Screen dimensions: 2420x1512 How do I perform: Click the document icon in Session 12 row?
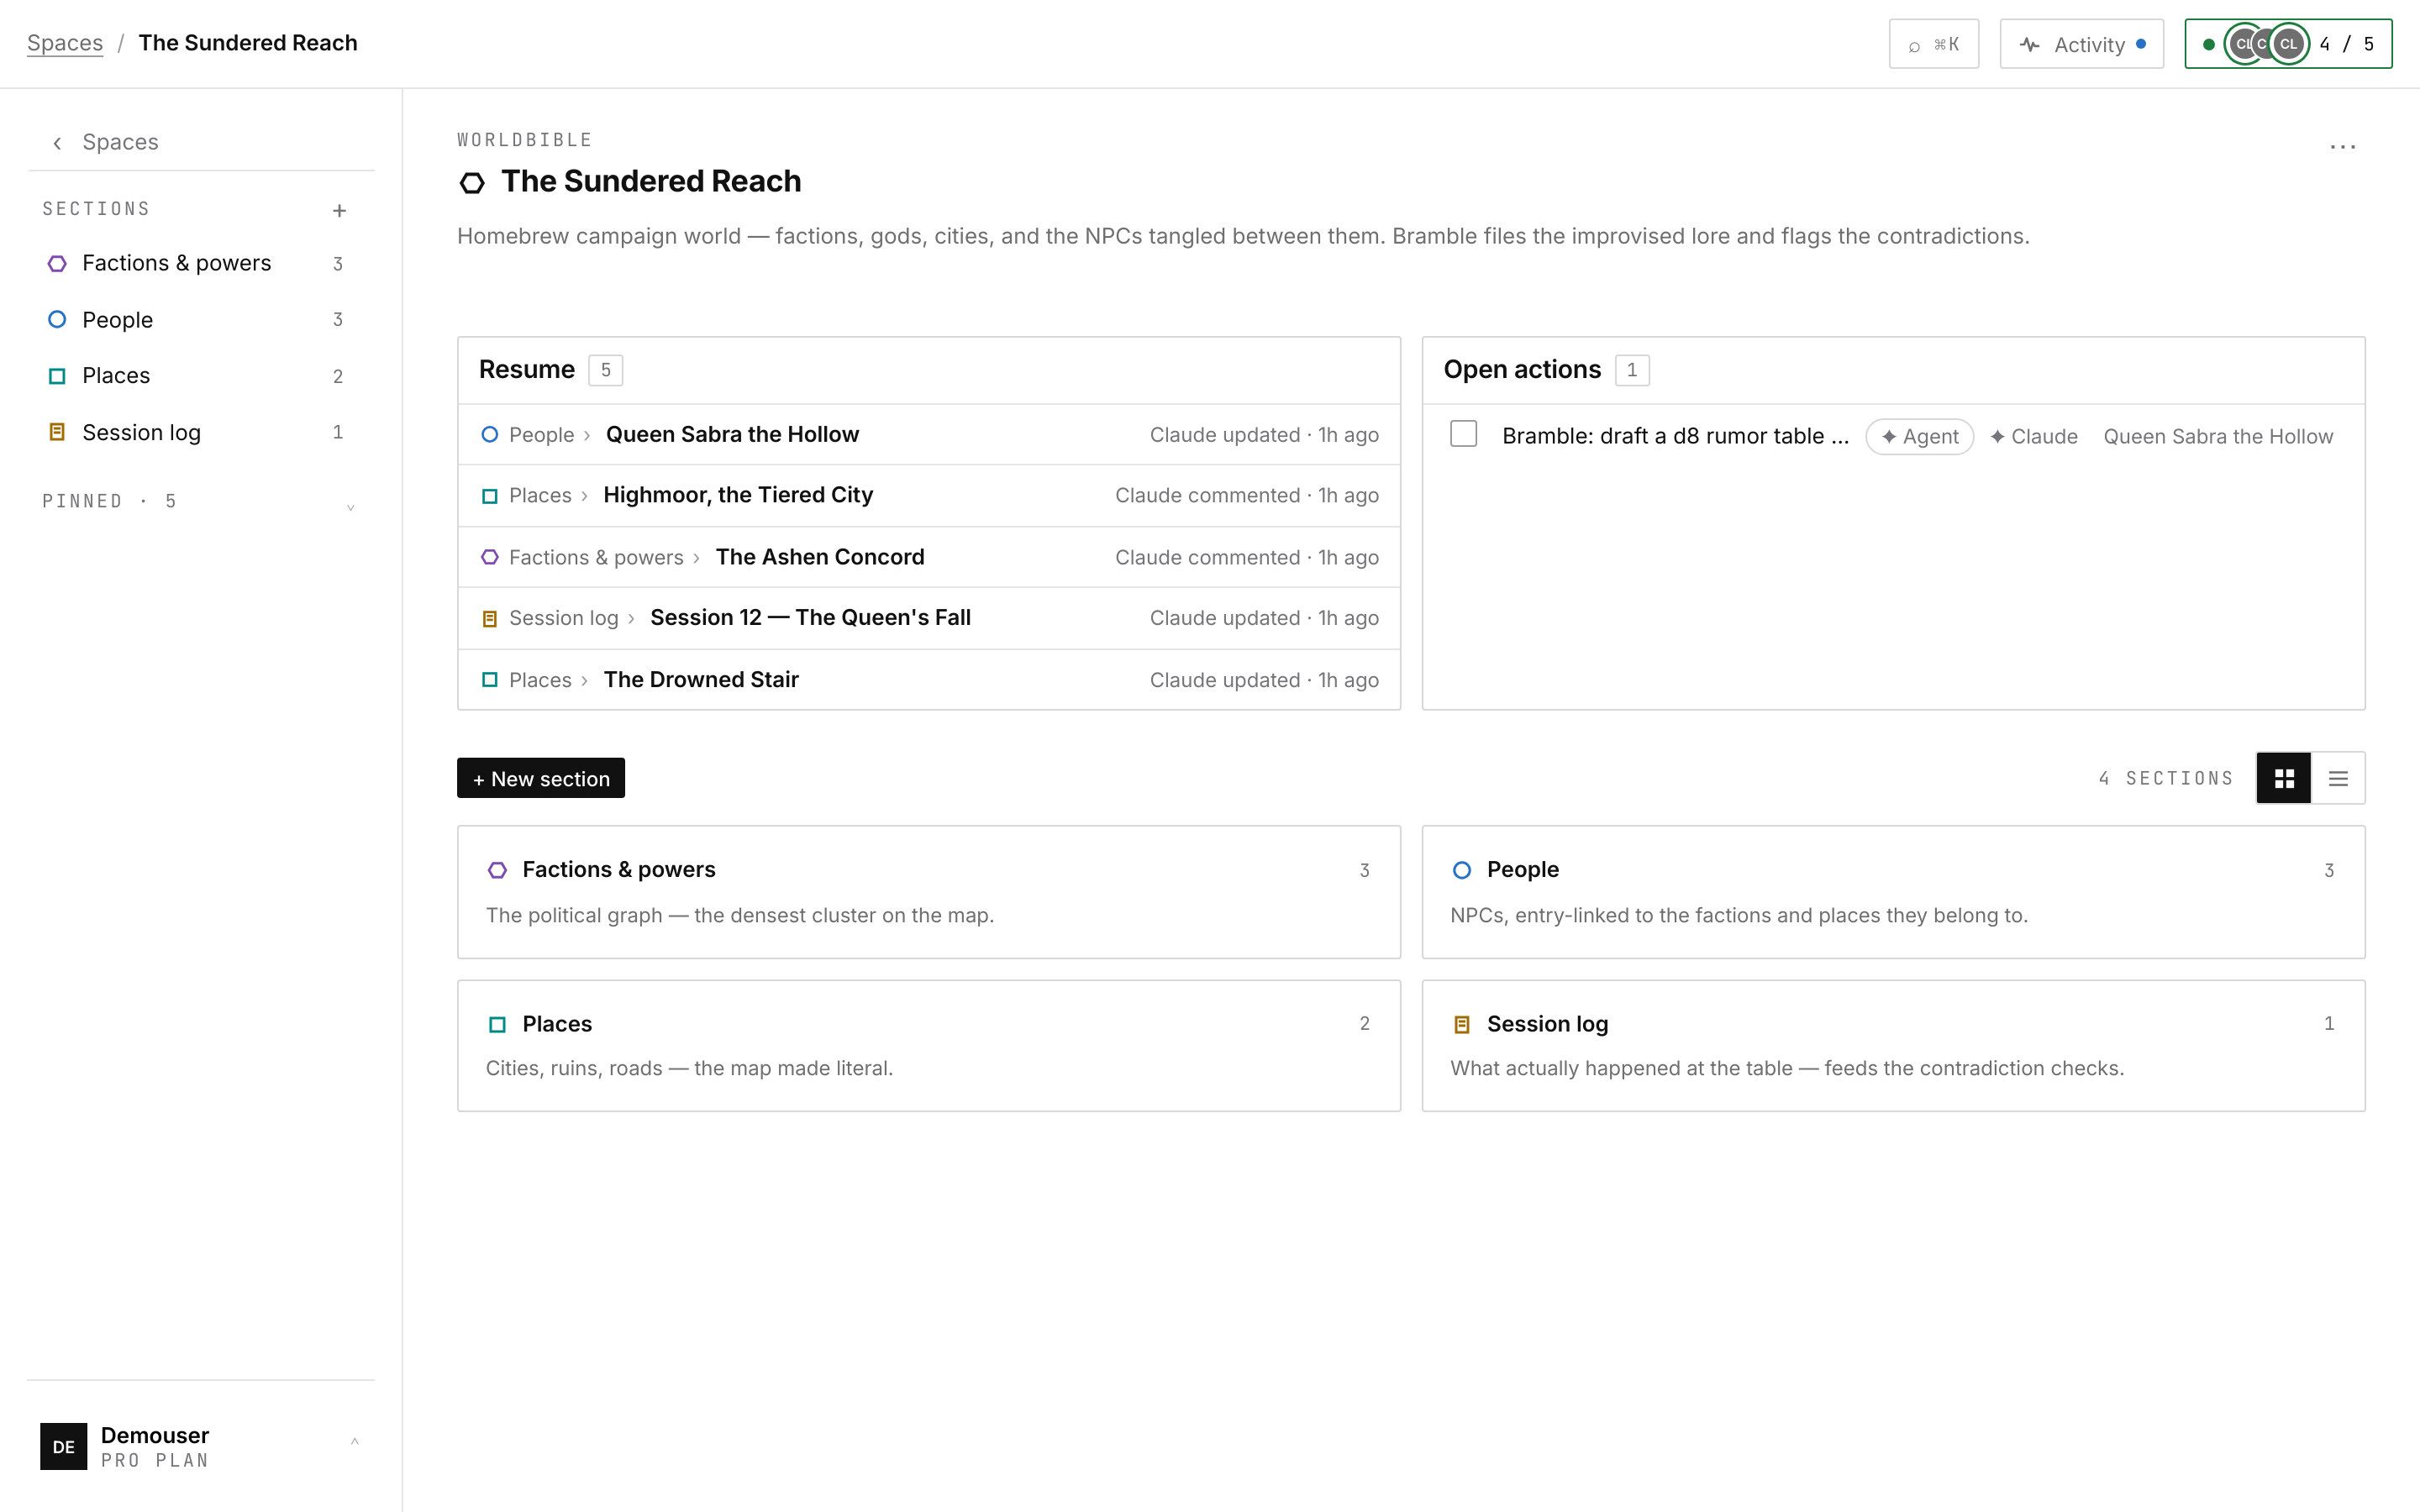[x=489, y=619]
